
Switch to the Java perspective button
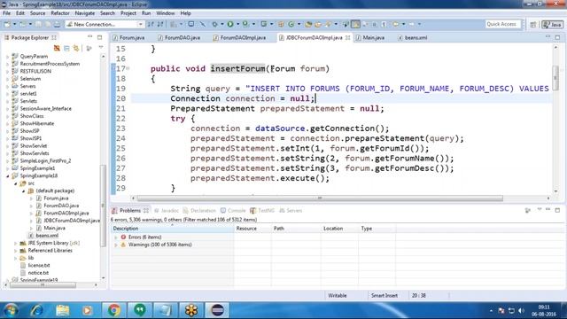click(x=552, y=25)
